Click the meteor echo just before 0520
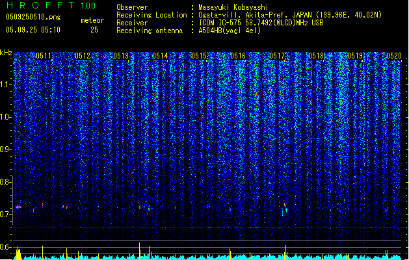The height and width of the screenshot is (260, 409). tap(387, 209)
